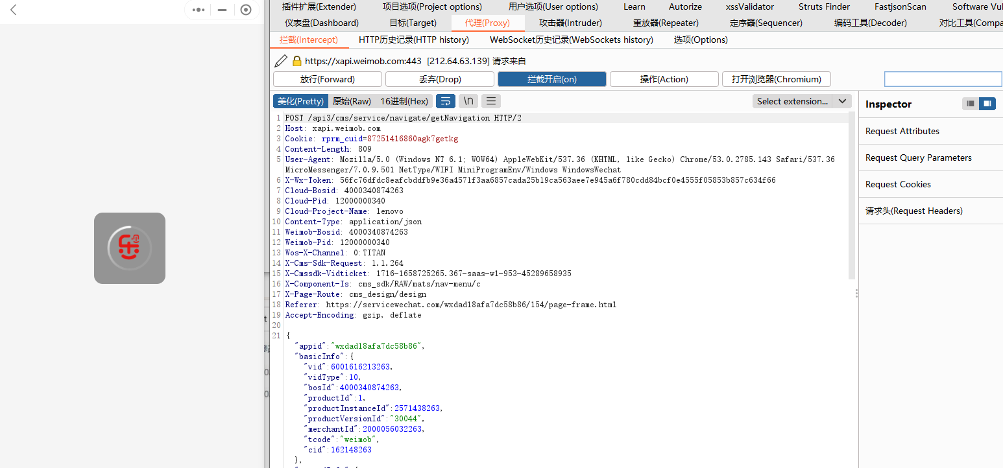Screen dimensions: 1003x468
Task: Click the request editor vertical scrollbar
Action: pos(852,194)
